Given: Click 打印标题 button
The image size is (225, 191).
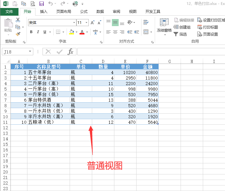Looking at the screenshot, I should pyautogui.click(x=208, y=27).
